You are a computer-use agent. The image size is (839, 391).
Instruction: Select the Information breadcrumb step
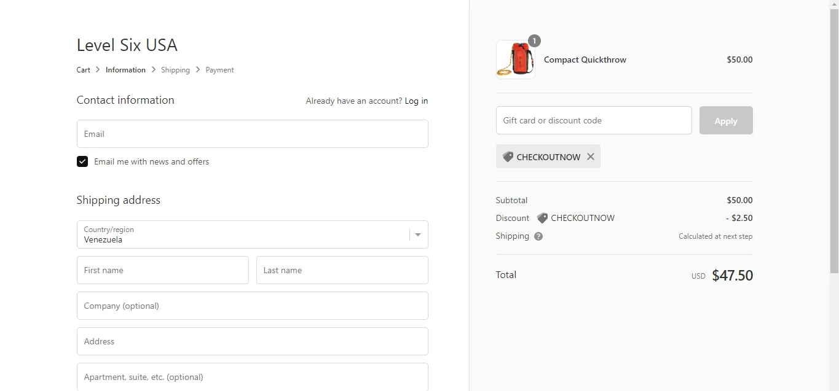click(125, 70)
